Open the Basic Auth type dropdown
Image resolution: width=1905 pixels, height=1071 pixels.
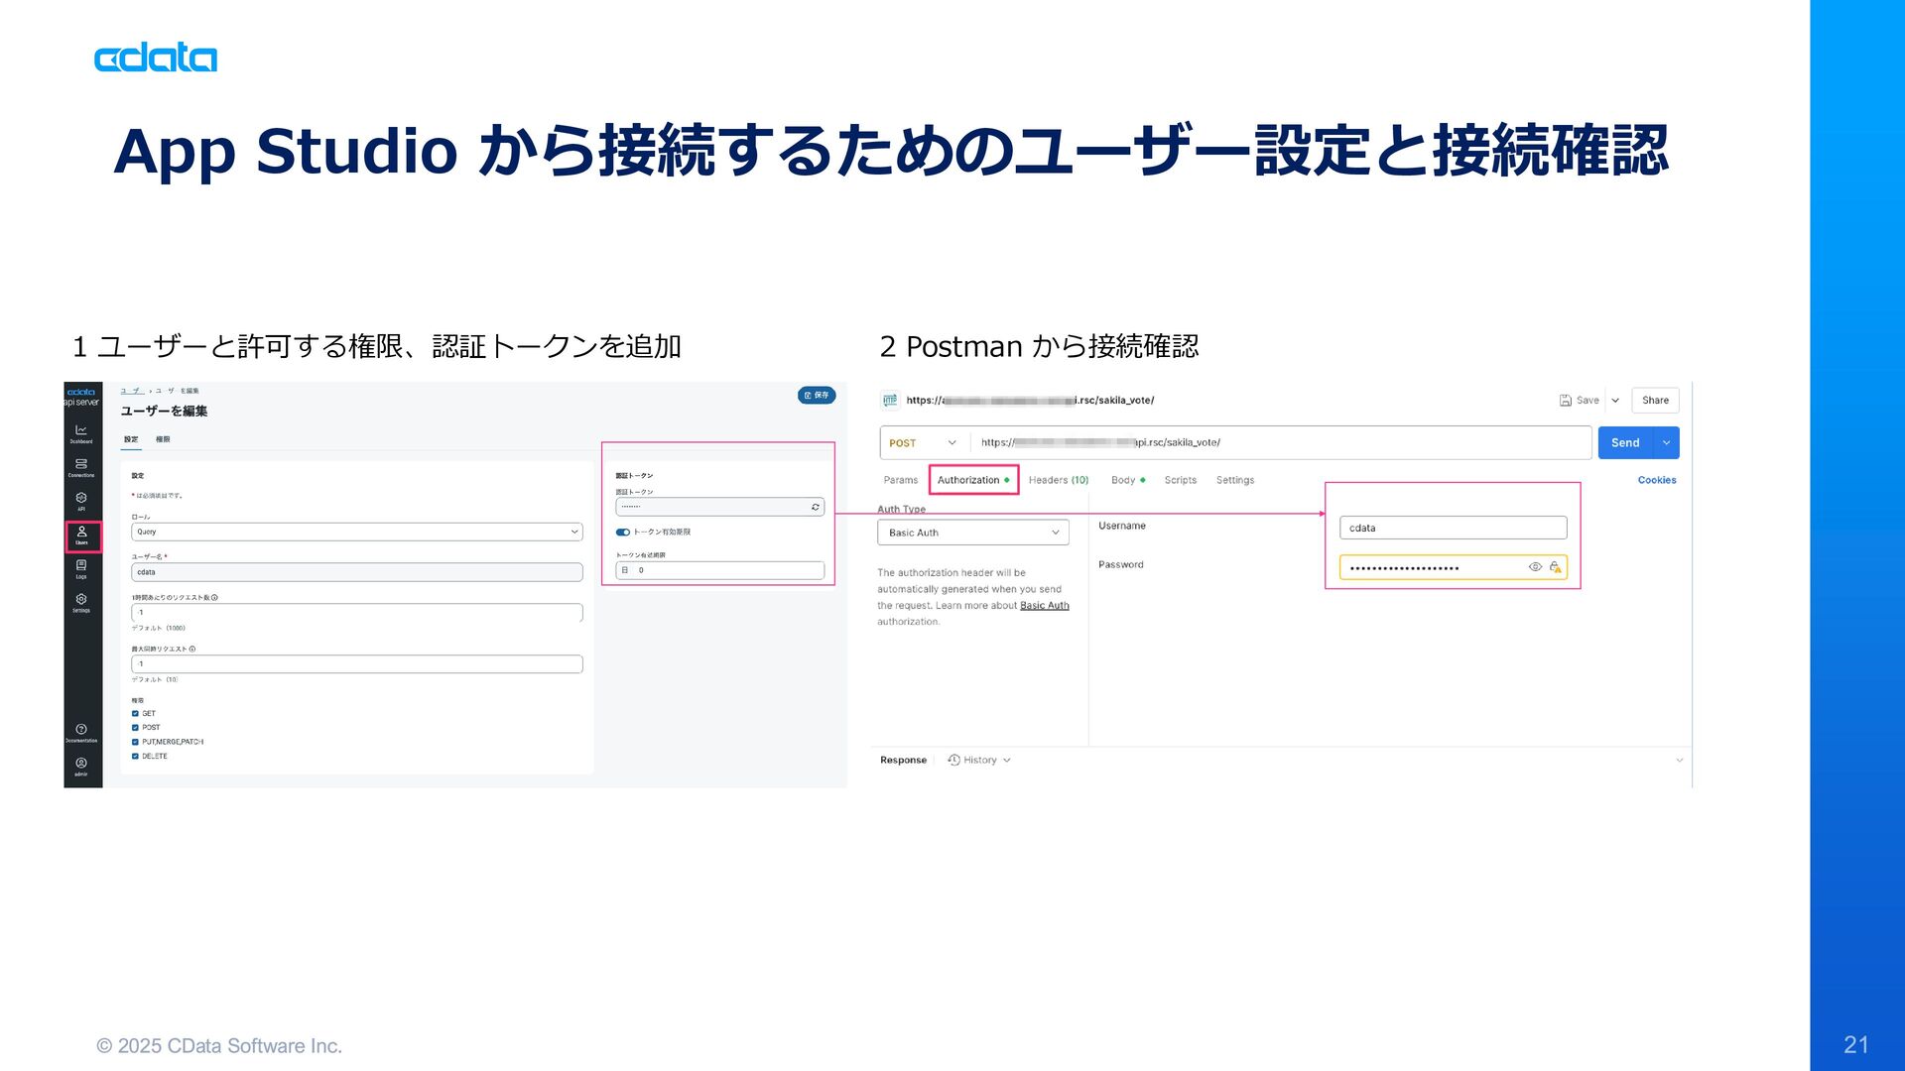click(x=972, y=533)
